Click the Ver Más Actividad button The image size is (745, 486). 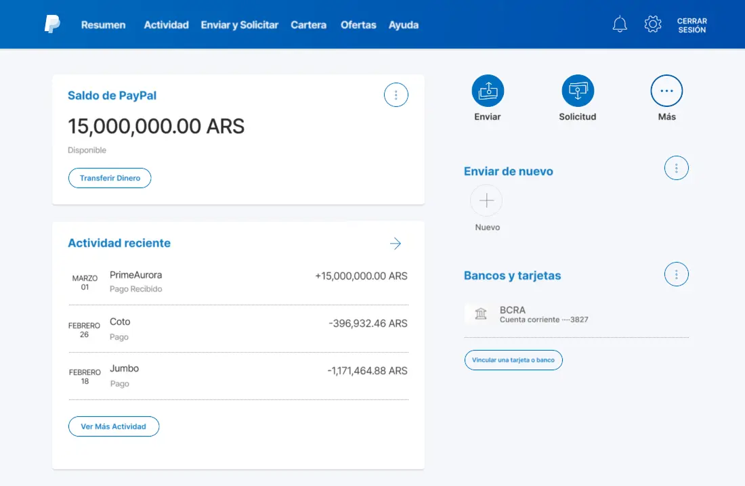pos(113,426)
